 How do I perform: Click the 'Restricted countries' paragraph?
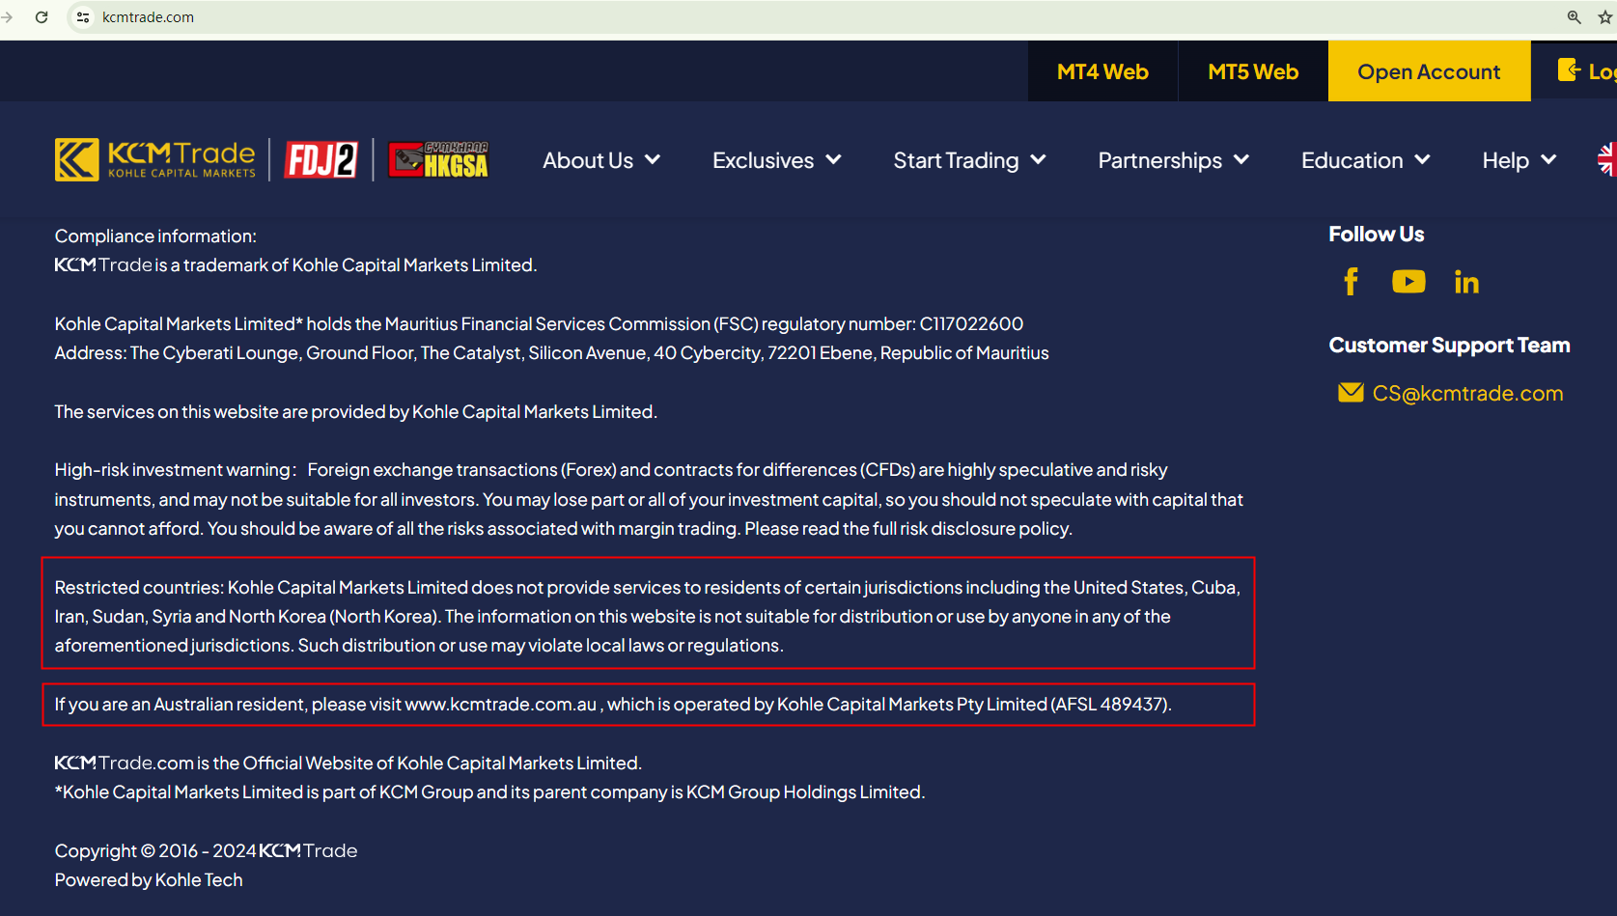pos(648,616)
